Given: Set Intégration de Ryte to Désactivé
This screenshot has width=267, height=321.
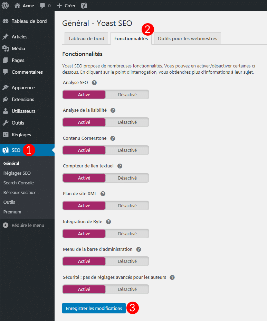Looking at the screenshot, I should (x=127, y=233).
